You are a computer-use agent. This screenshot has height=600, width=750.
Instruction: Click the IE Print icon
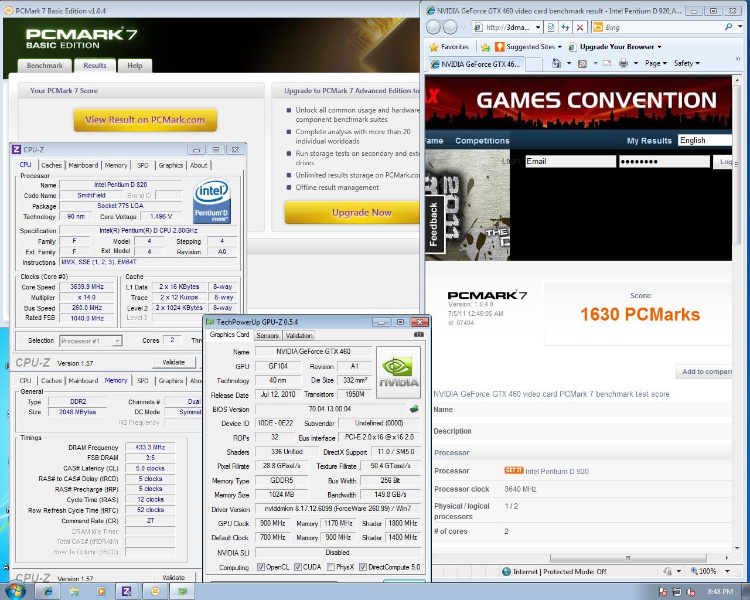point(623,63)
